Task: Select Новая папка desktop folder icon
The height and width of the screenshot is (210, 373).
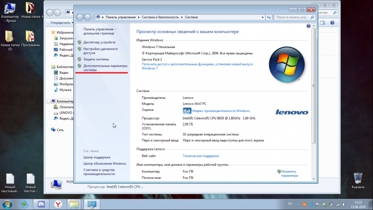Action: (x=30, y=10)
